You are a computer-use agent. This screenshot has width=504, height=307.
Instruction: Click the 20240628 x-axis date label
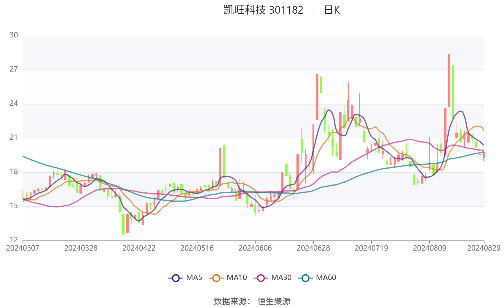coord(313,248)
